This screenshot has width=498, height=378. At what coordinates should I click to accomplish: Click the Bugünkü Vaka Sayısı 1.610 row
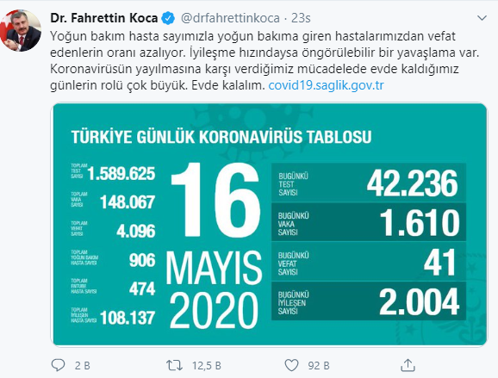point(369,222)
